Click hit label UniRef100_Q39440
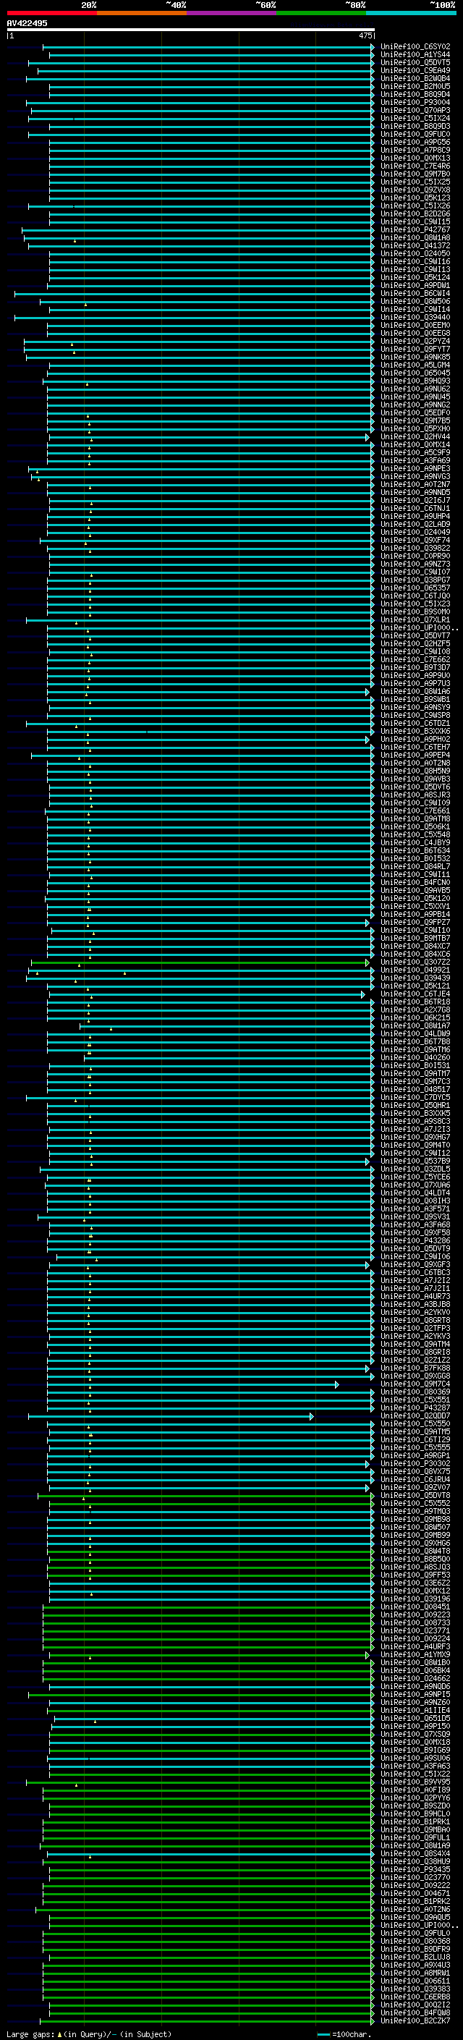This screenshot has width=463, height=2040. 415,318
